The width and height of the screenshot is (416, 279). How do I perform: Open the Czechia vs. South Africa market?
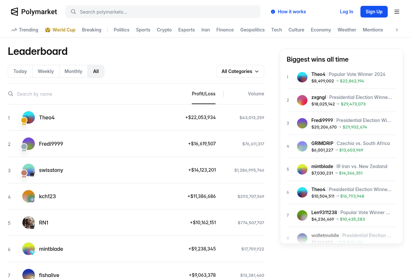point(363,143)
